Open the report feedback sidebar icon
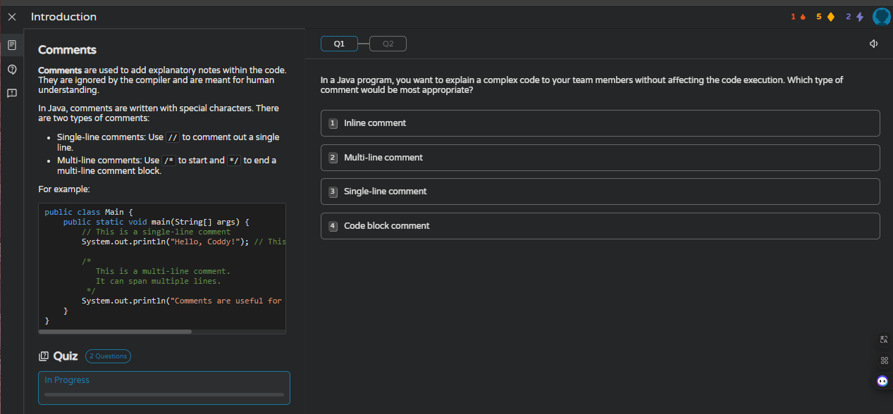The height and width of the screenshot is (414, 893). pos(11,93)
